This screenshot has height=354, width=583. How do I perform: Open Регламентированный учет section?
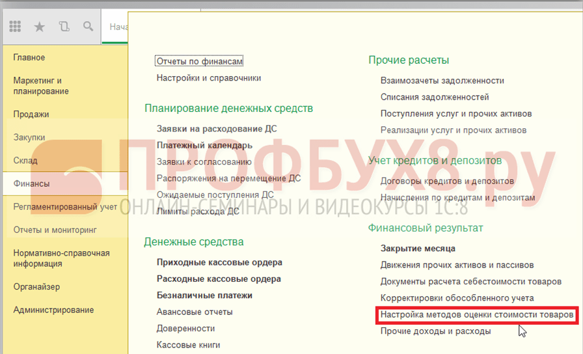coord(65,207)
